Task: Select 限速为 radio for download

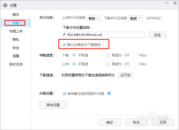Action: tap(108, 55)
